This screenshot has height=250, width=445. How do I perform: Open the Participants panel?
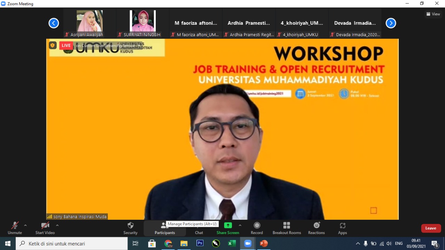[x=164, y=228]
